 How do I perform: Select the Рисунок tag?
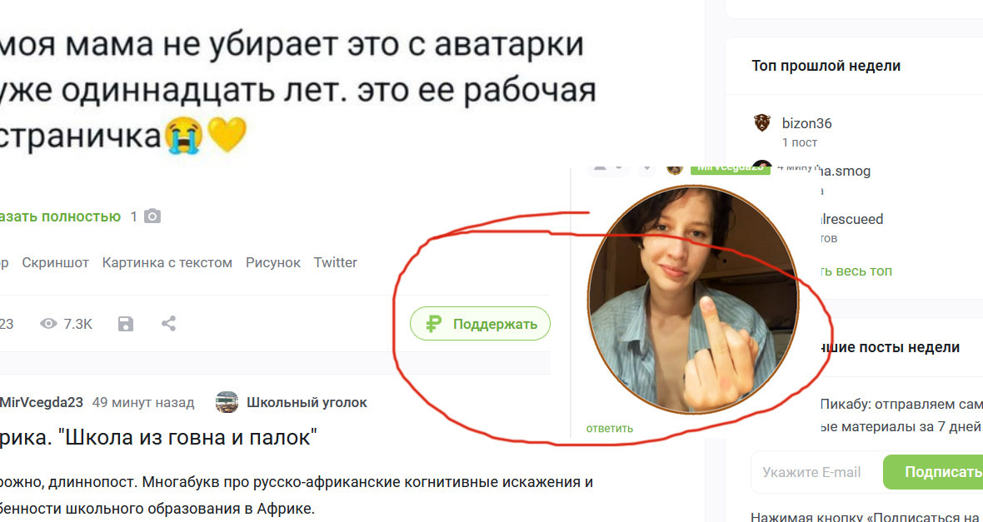click(x=272, y=262)
